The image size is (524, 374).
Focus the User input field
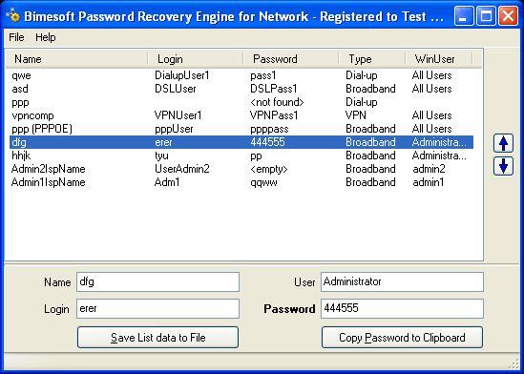coord(402,281)
